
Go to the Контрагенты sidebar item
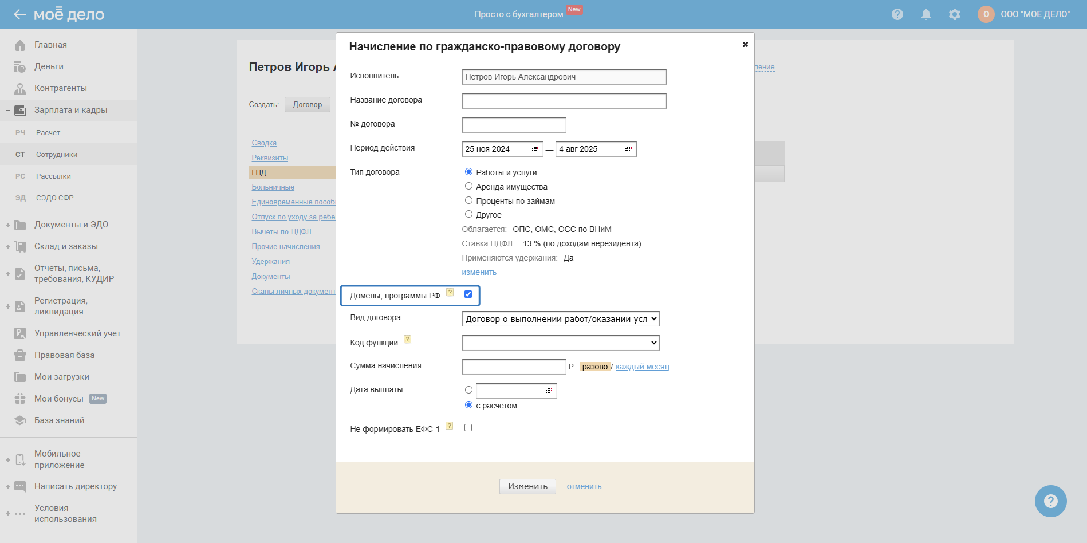60,88
